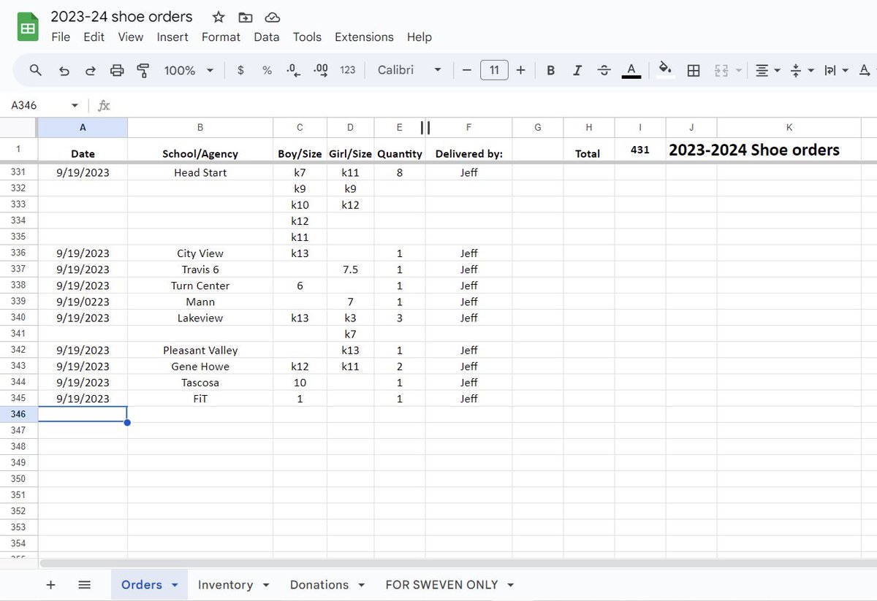Open the zoom 100% dropdown
The width and height of the screenshot is (877, 601).
pyautogui.click(x=189, y=70)
